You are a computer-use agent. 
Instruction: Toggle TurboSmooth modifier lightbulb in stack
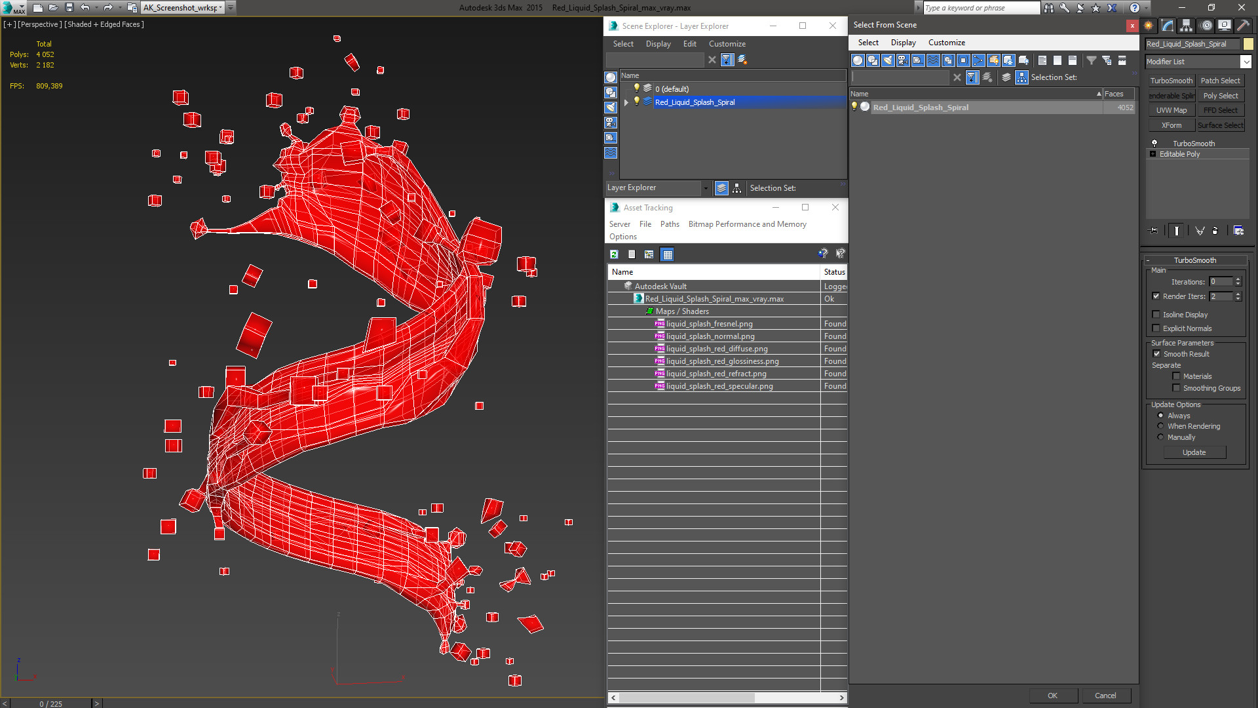coord(1154,143)
